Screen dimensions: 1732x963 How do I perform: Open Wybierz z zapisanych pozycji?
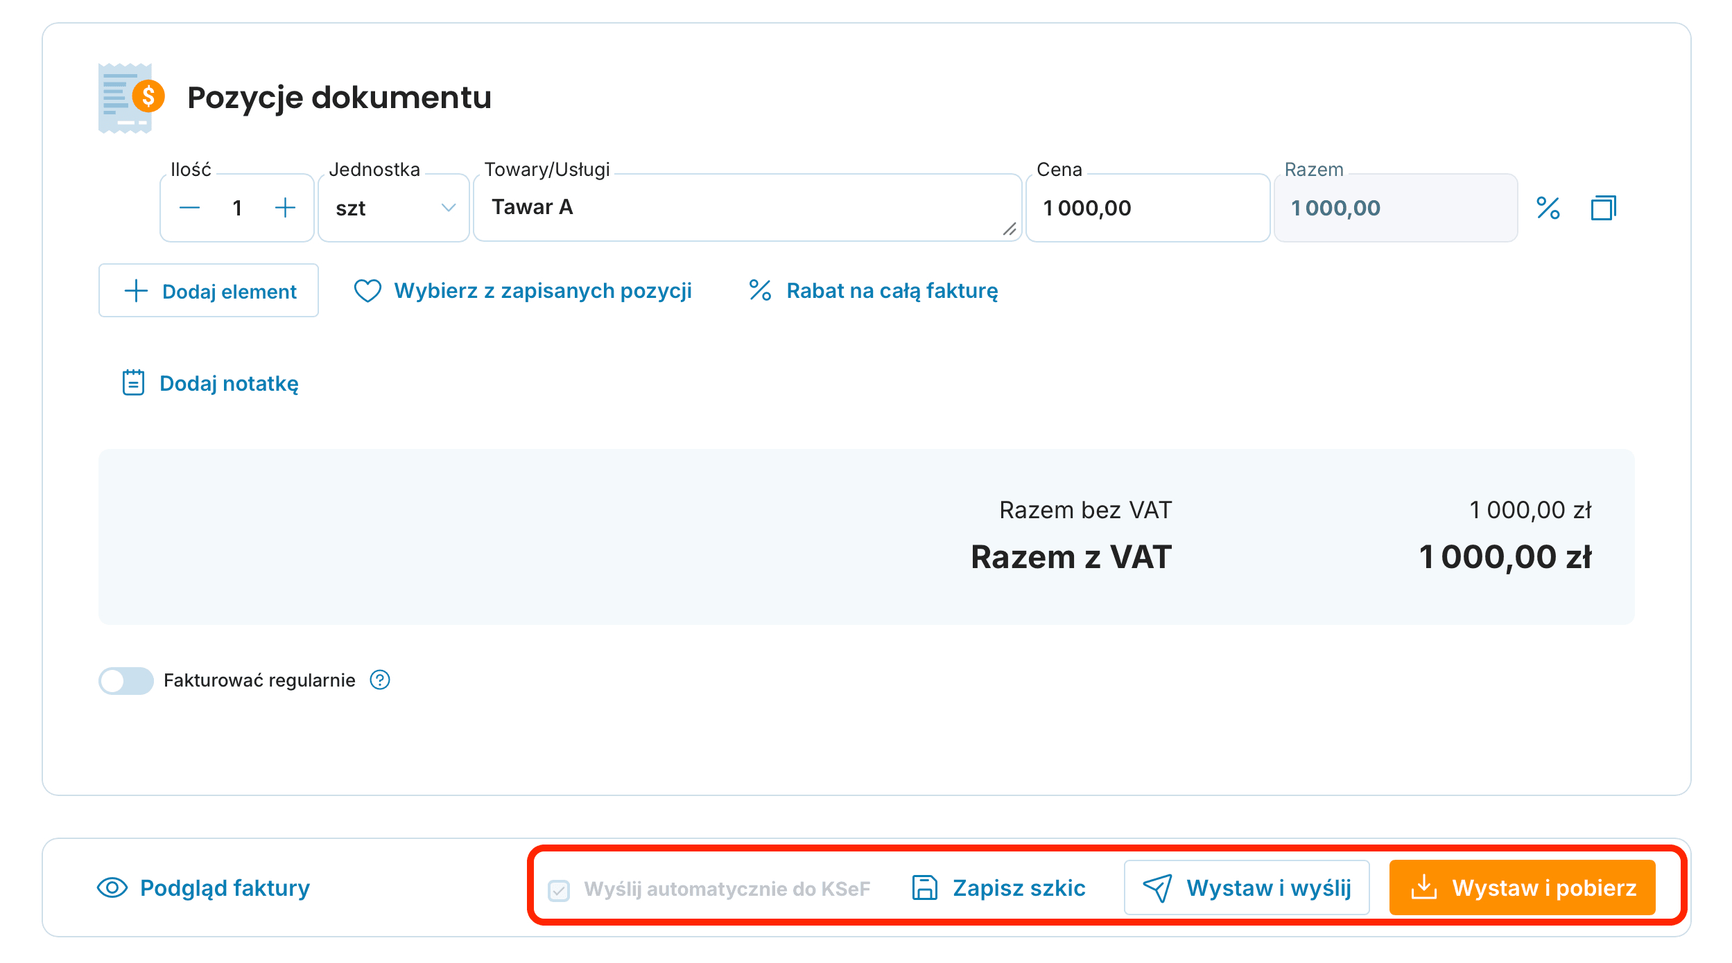(523, 291)
